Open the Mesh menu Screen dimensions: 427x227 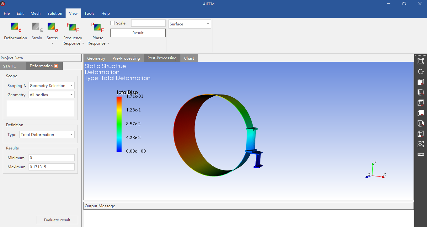tap(35, 14)
